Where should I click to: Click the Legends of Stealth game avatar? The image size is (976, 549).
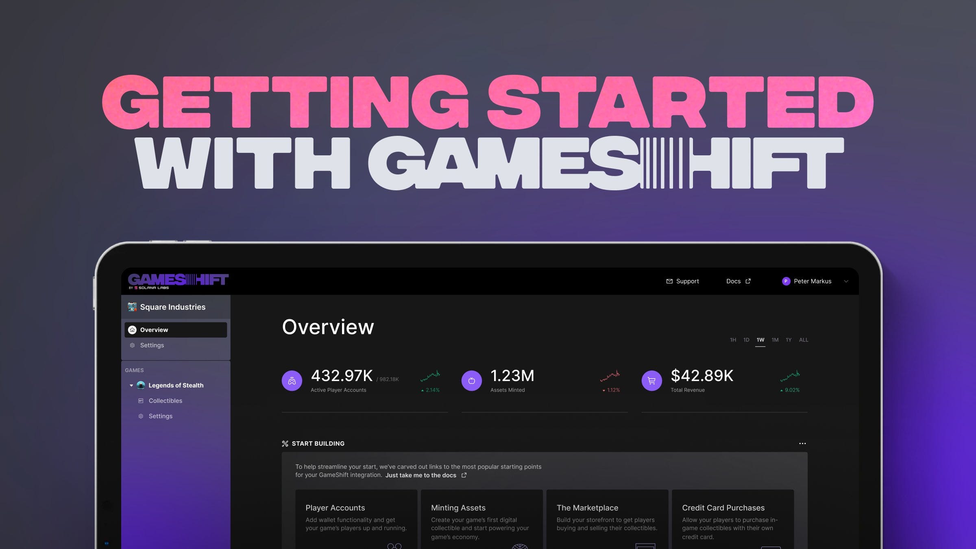(141, 385)
